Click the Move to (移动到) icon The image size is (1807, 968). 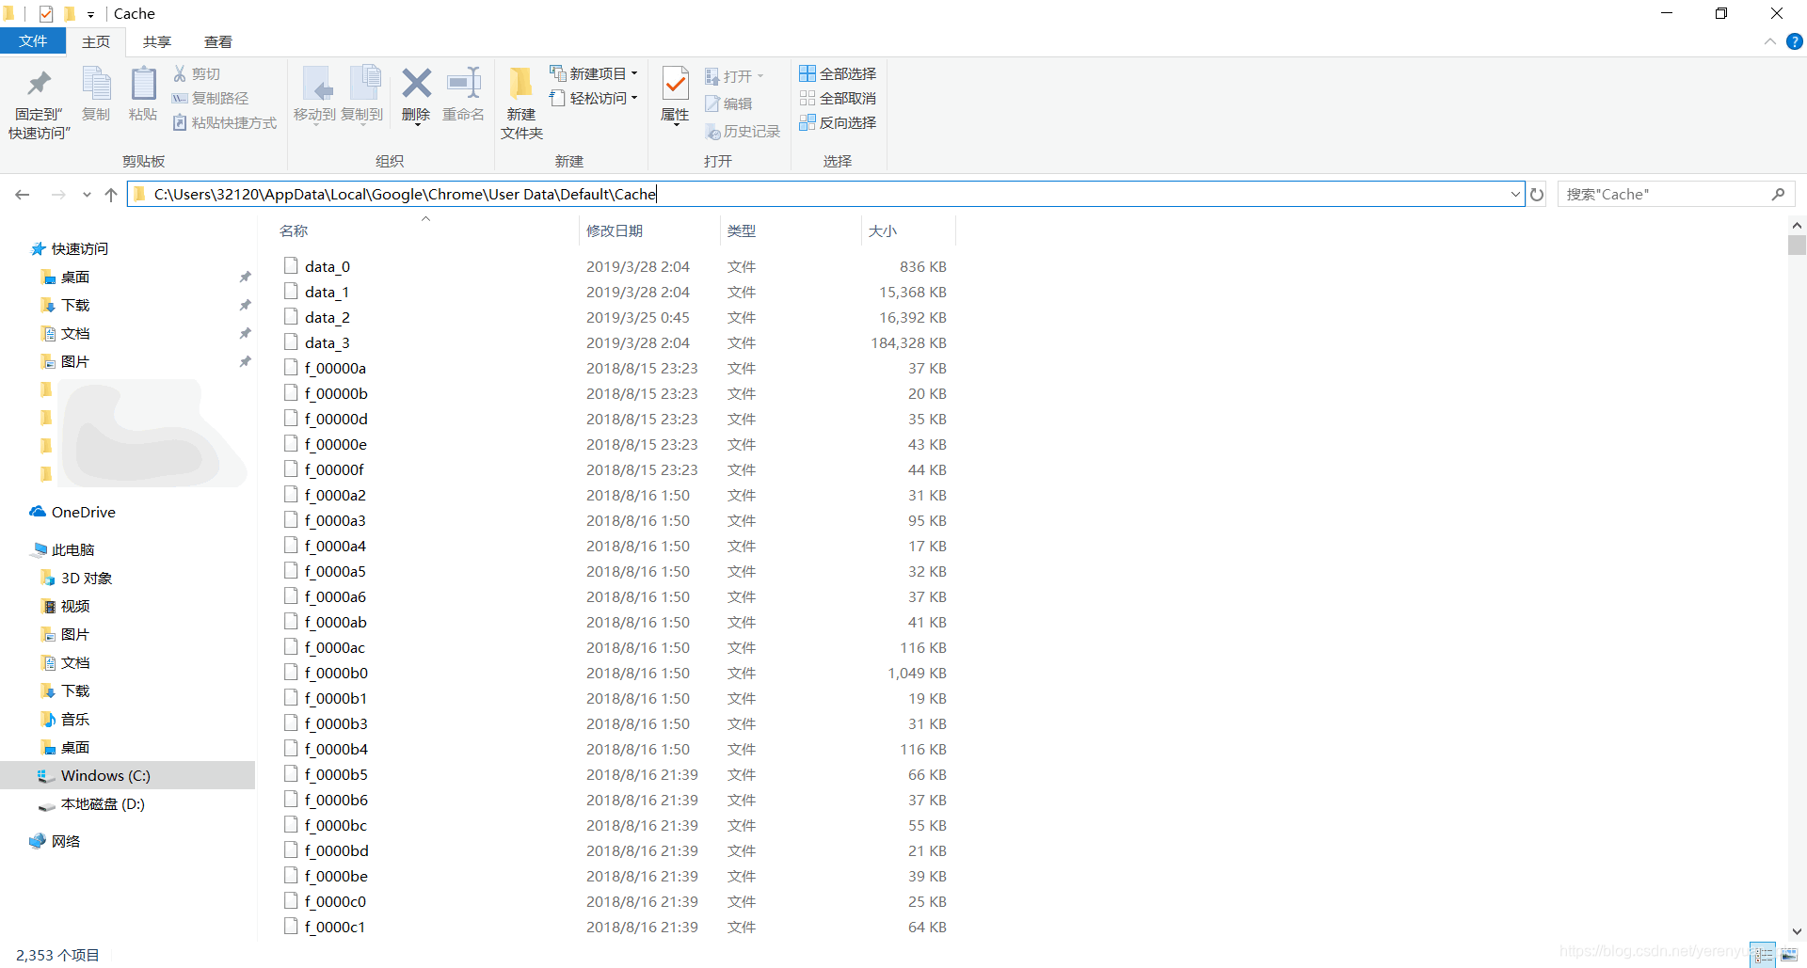click(316, 85)
